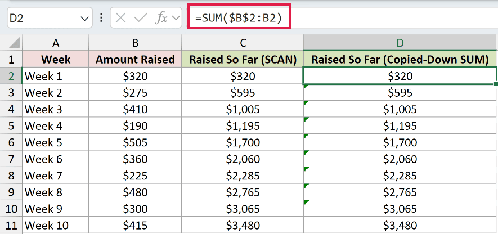Image resolution: width=498 pixels, height=234 pixels.
Task: Click the $300 amount cell
Action: click(135, 209)
